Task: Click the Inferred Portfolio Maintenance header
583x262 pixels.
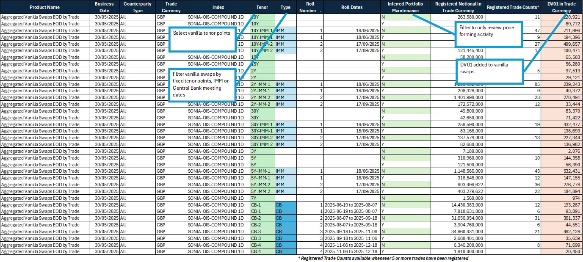Action: click(x=405, y=7)
